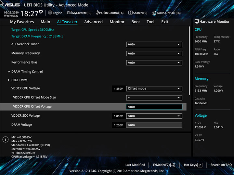The height and width of the screenshot is (175, 234).
Task: Click the 1.450V CPU voltage value
Action: (118, 89)
